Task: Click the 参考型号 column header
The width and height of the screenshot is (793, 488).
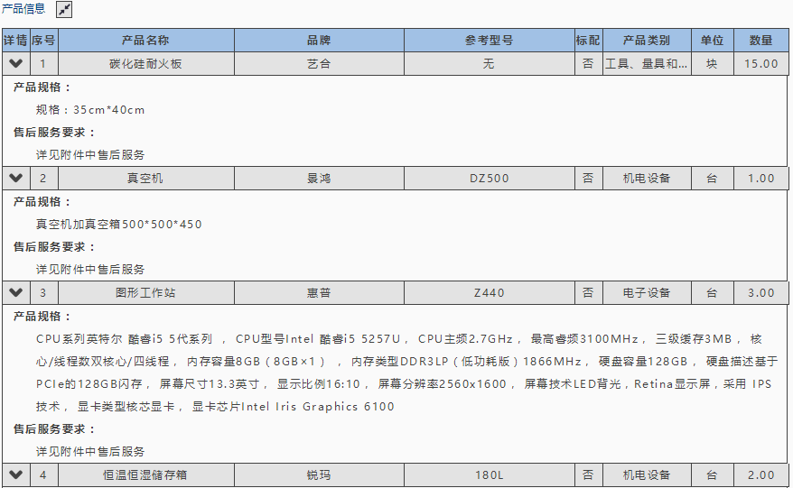Action: [x=489, y=41]
